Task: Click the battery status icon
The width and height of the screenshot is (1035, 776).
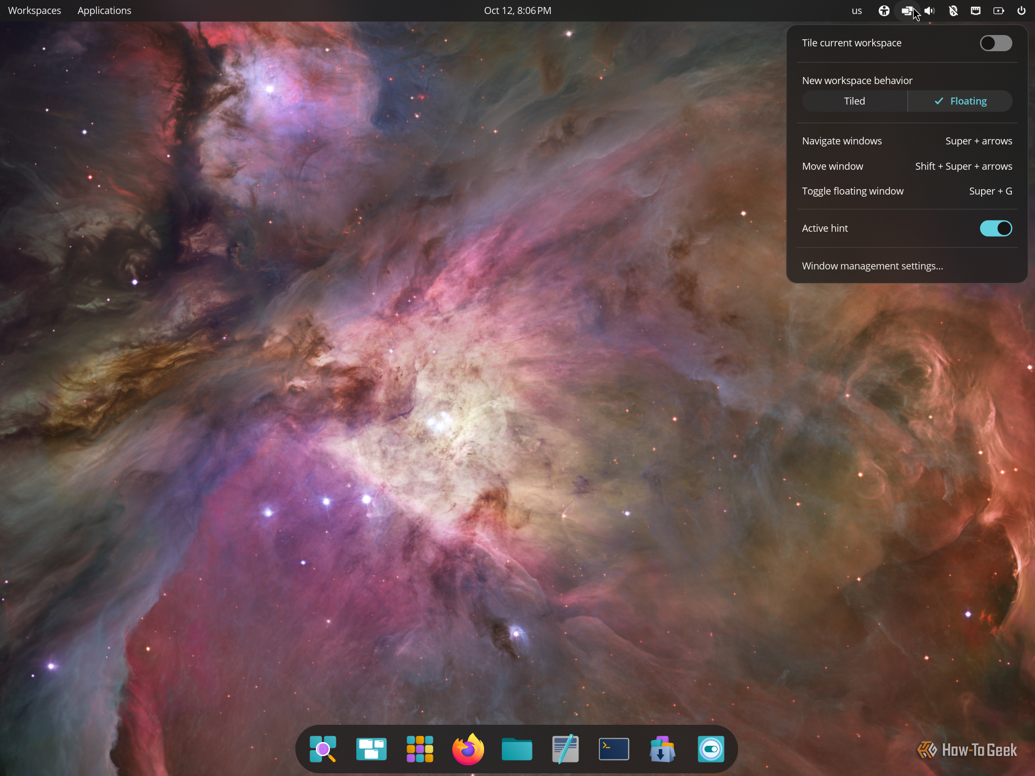Action: (999, 11)
